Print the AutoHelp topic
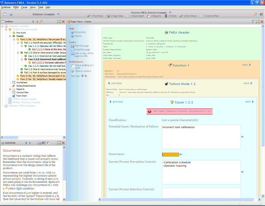 (x=39, y=143)
